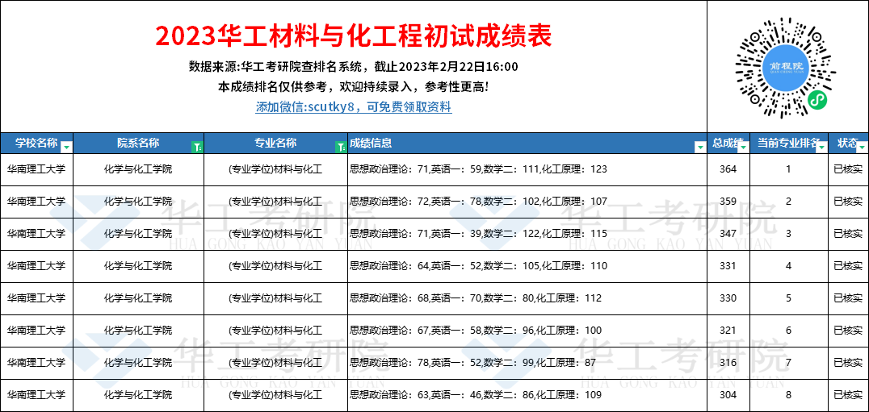Select total score cell 331
The image size is (869, 412).
pos(728,266)
